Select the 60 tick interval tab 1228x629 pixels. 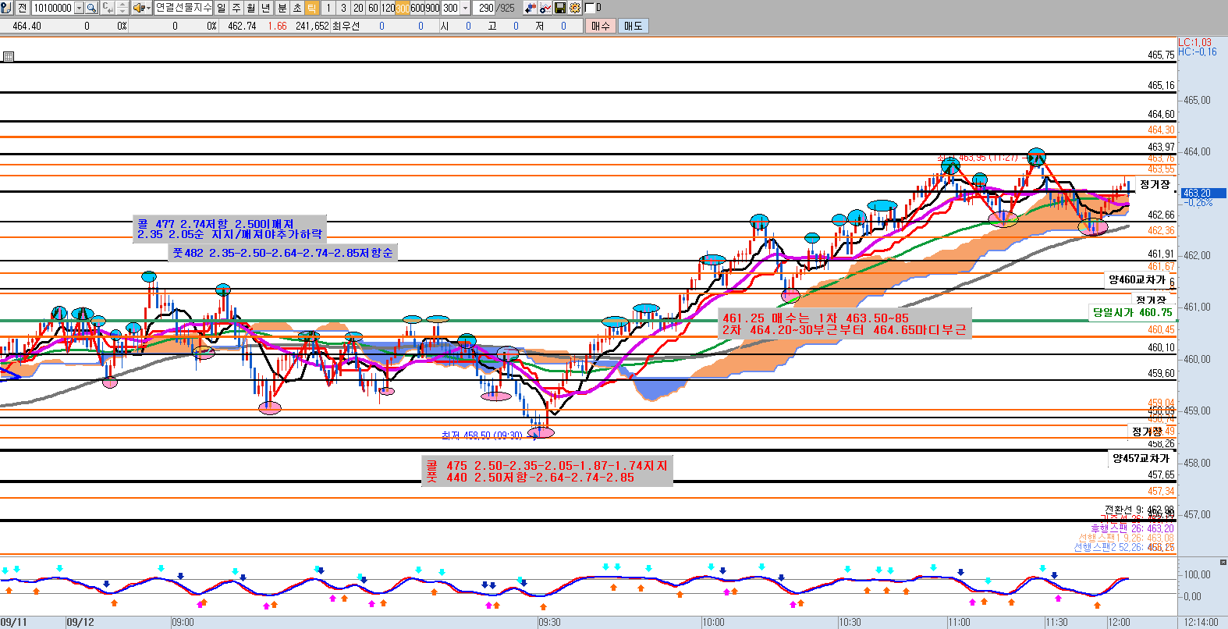(373, 8)
